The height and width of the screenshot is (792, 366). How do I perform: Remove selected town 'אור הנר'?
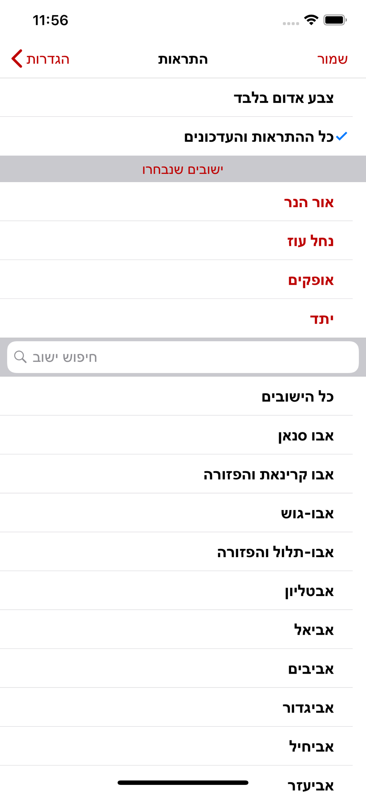pos(309,202)
